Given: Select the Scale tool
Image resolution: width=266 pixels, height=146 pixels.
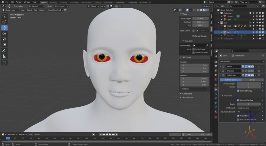Looking at the screenshot, I should (x=4, y=39).
